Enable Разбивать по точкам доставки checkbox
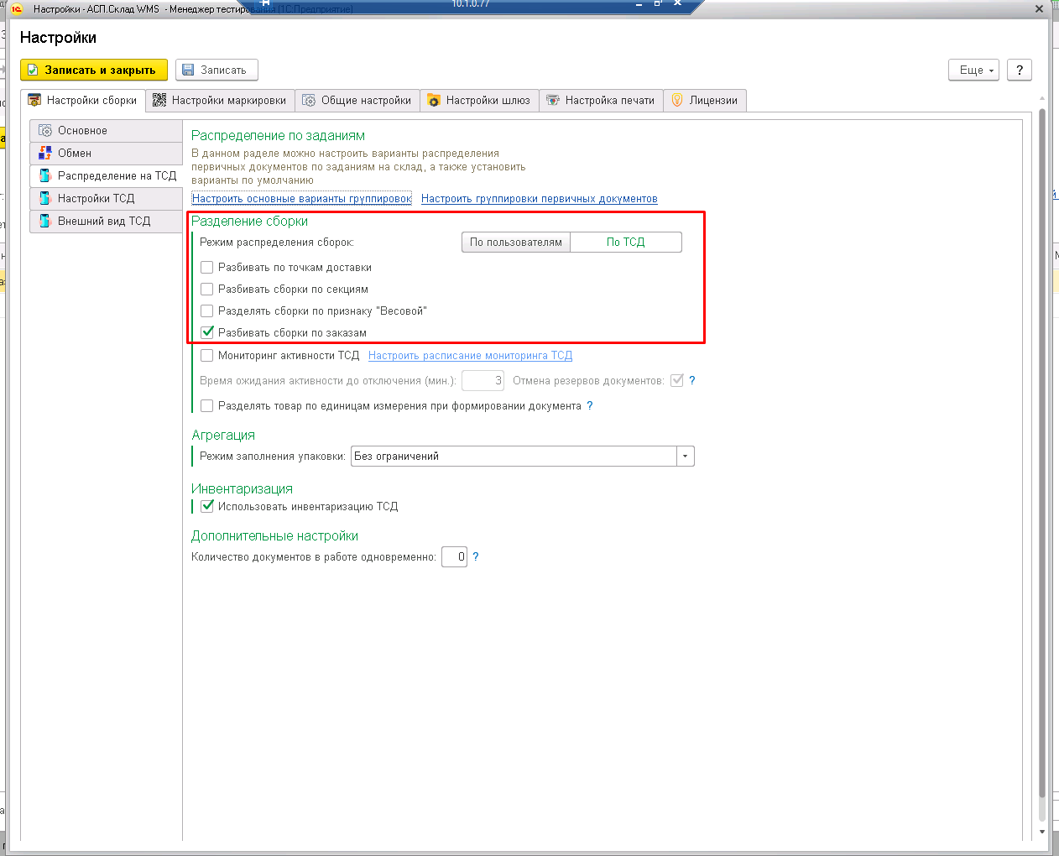Screen dimensions: 1059x856 (207, 268)
